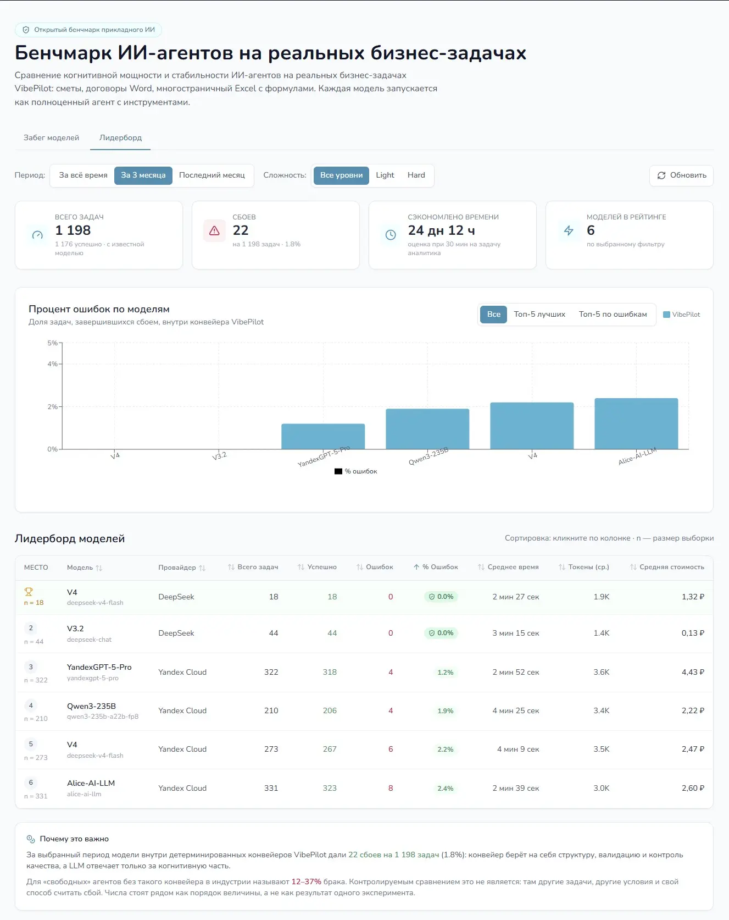Select Light difficulty filter
The width and height of the screenshot is (729, 920).
click(385, 175)
